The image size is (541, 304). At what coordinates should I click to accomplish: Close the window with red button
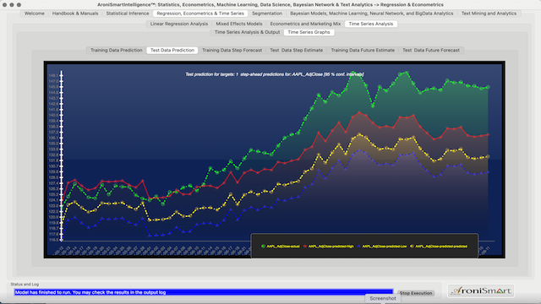pos(4,5)
